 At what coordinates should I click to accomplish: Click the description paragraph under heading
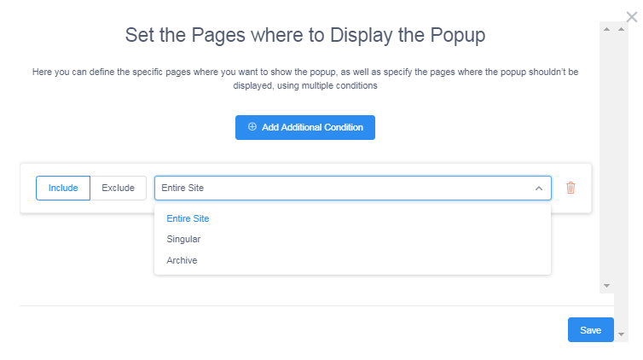pyautogui.click(x=305, y=78)
